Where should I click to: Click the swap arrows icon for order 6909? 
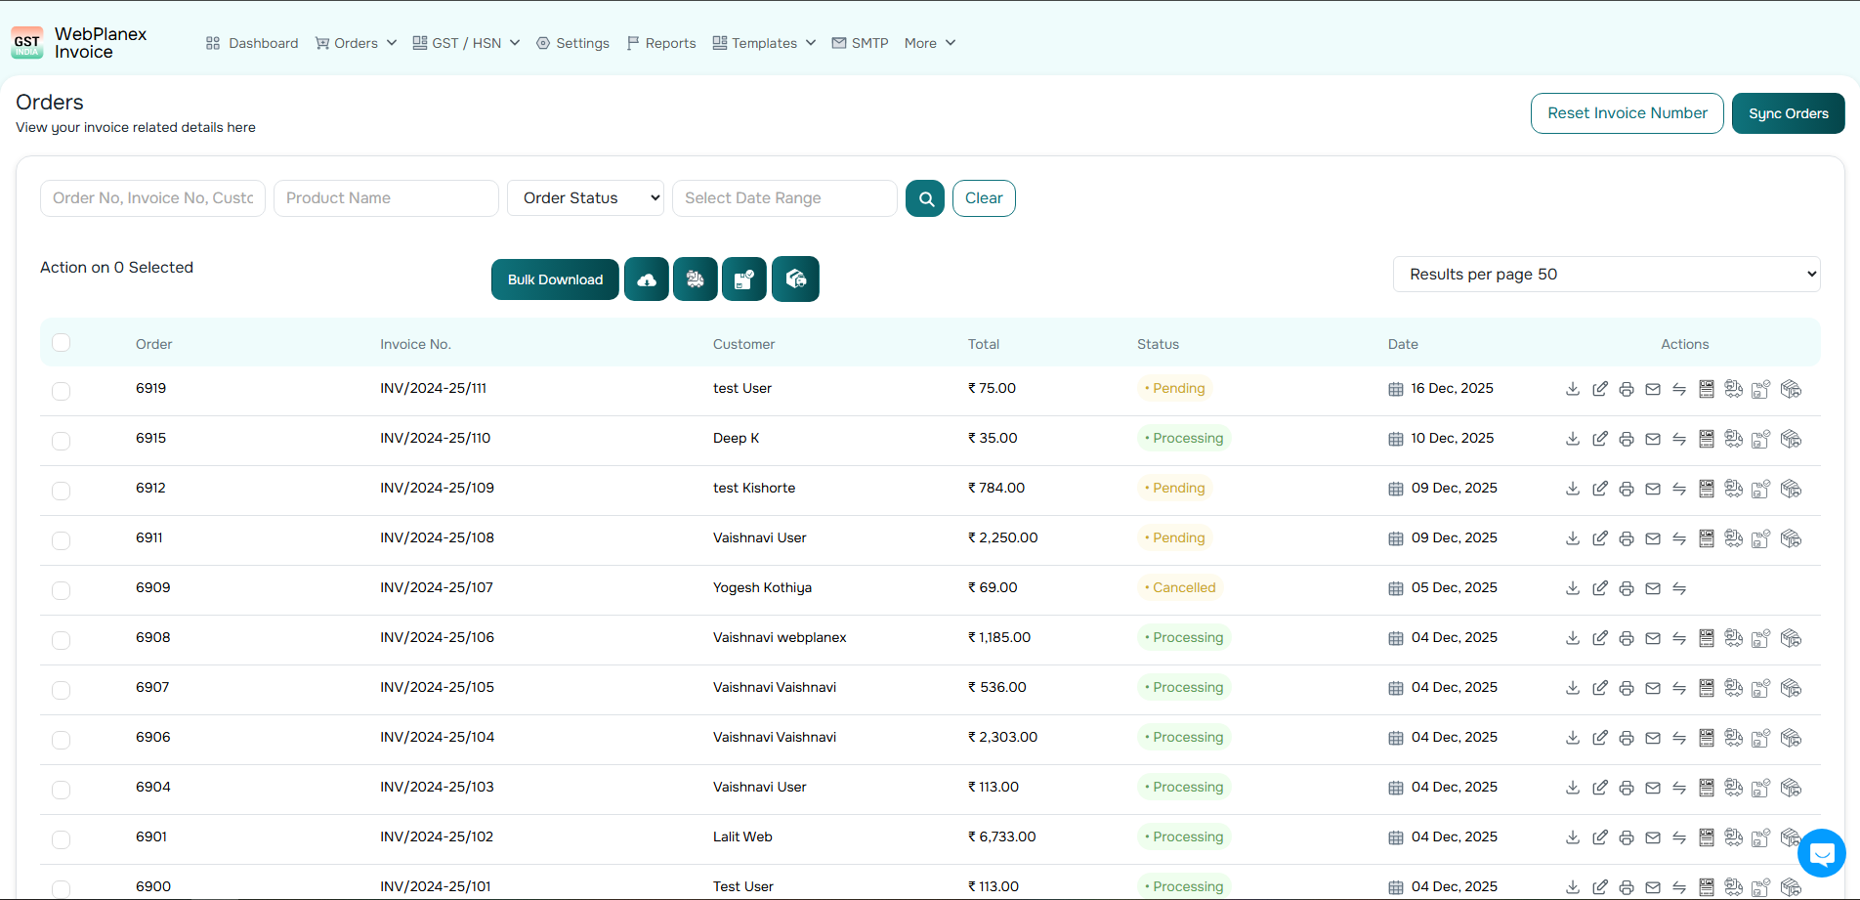1679,588
